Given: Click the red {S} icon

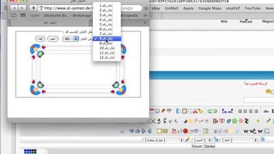Looking at the screenshot, I should point(222,121).
